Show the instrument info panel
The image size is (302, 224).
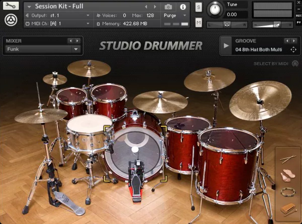click(183, 7)
